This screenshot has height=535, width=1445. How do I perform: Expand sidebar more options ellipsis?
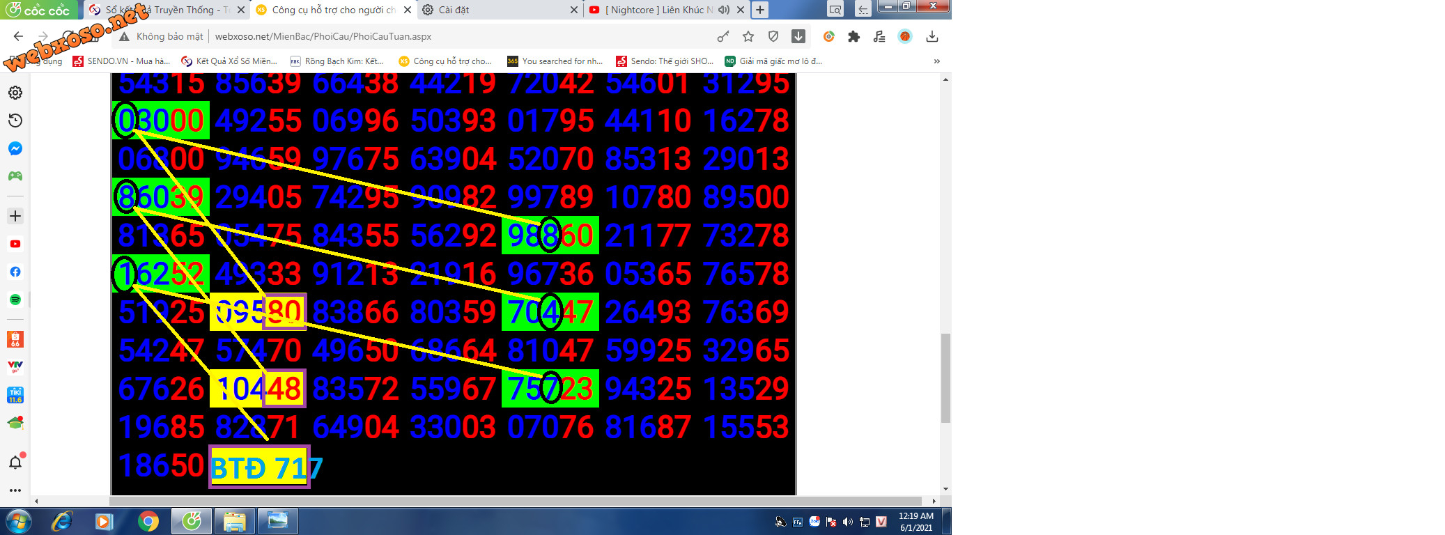click(15, 490)
